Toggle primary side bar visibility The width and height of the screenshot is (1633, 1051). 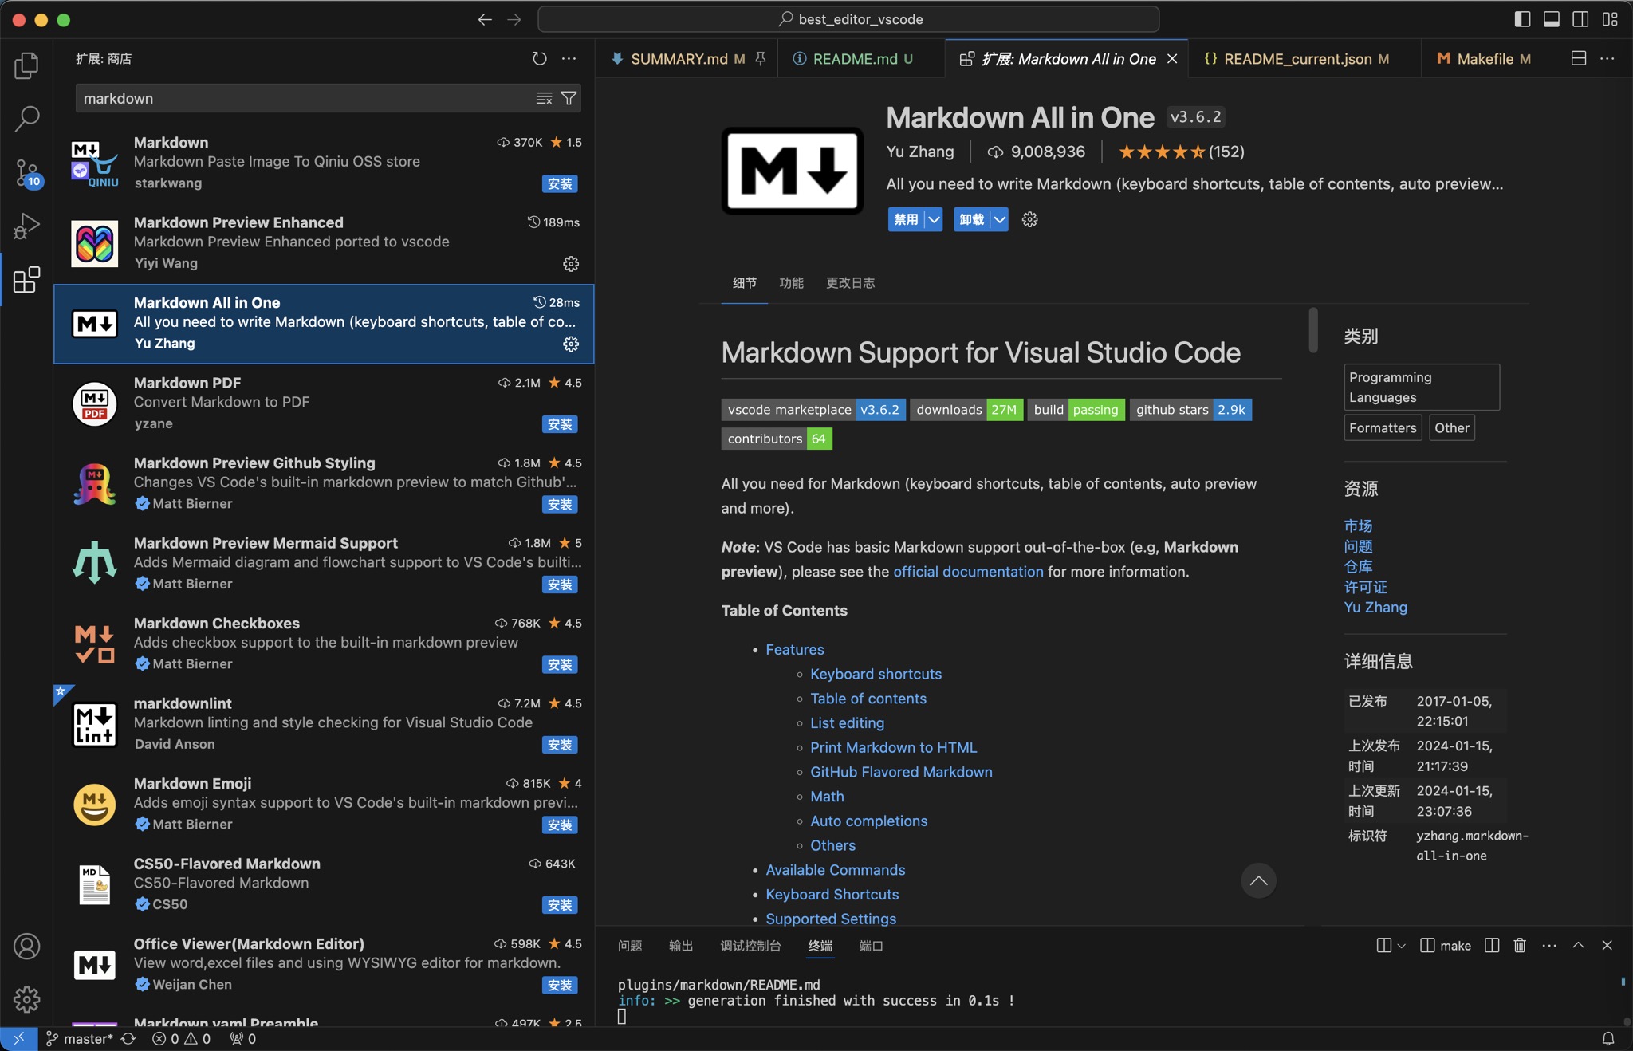pyautogui.click(x=1522, y=19)
